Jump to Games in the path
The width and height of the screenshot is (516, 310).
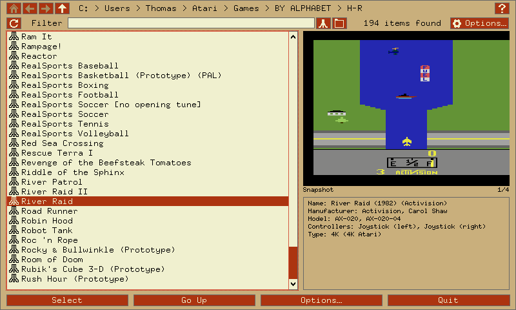[x=246, y=8]
